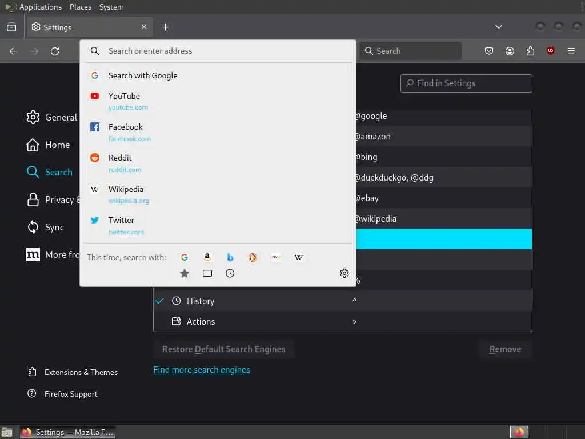Image resolution: width=585 pixels, height=439 pixels.
Task: Click Firefox workspace thumbnail in bottom panel
Action: tap(519, 432)
